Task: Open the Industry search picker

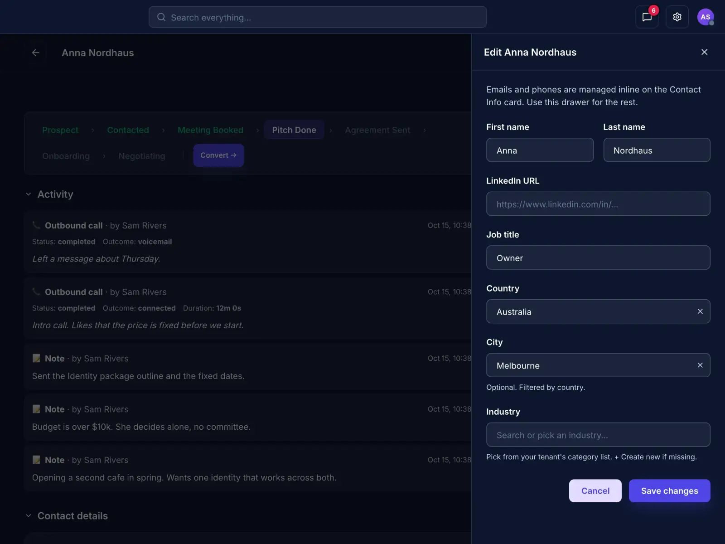Action: (x=598, y=435)
